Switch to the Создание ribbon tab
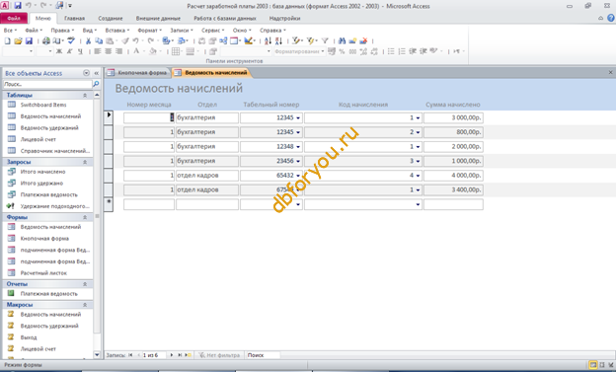This screenshot has width=616, height=372. pos(111,18)
